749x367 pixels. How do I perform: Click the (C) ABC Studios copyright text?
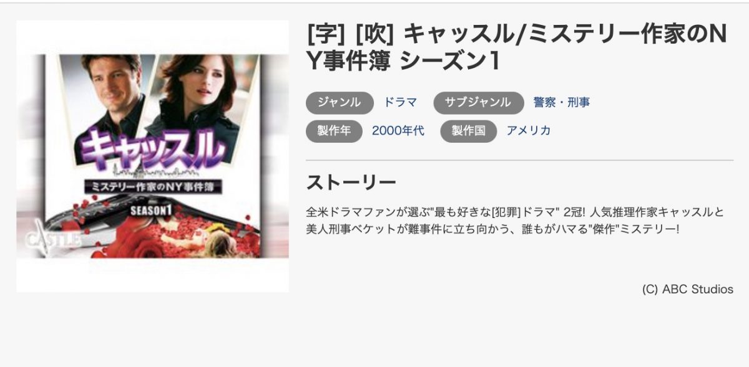click(687, 290)
